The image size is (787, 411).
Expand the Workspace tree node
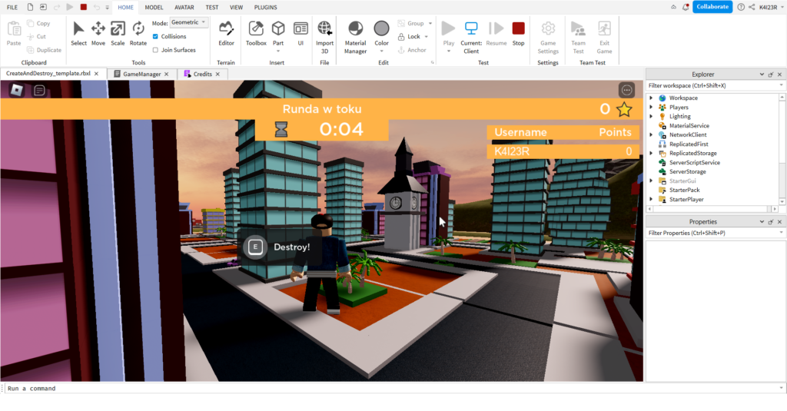(652, 98)
